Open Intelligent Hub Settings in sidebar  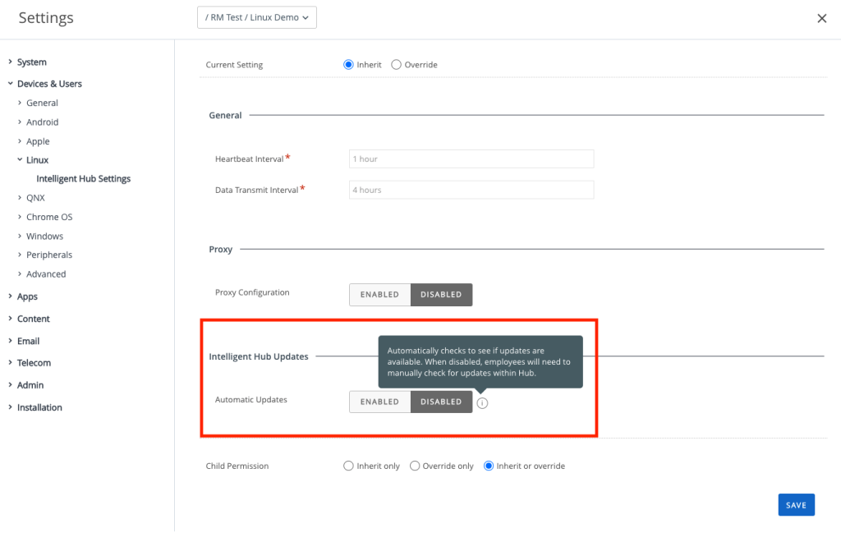pos(83,179)
